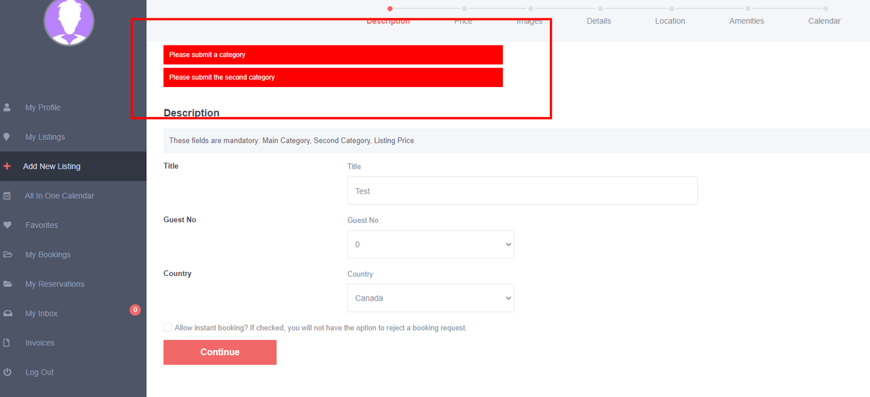The width and height of the screenshot is (870, 397).
Task: Click the folder icon beside My Reservations
Action: point(7,284)
